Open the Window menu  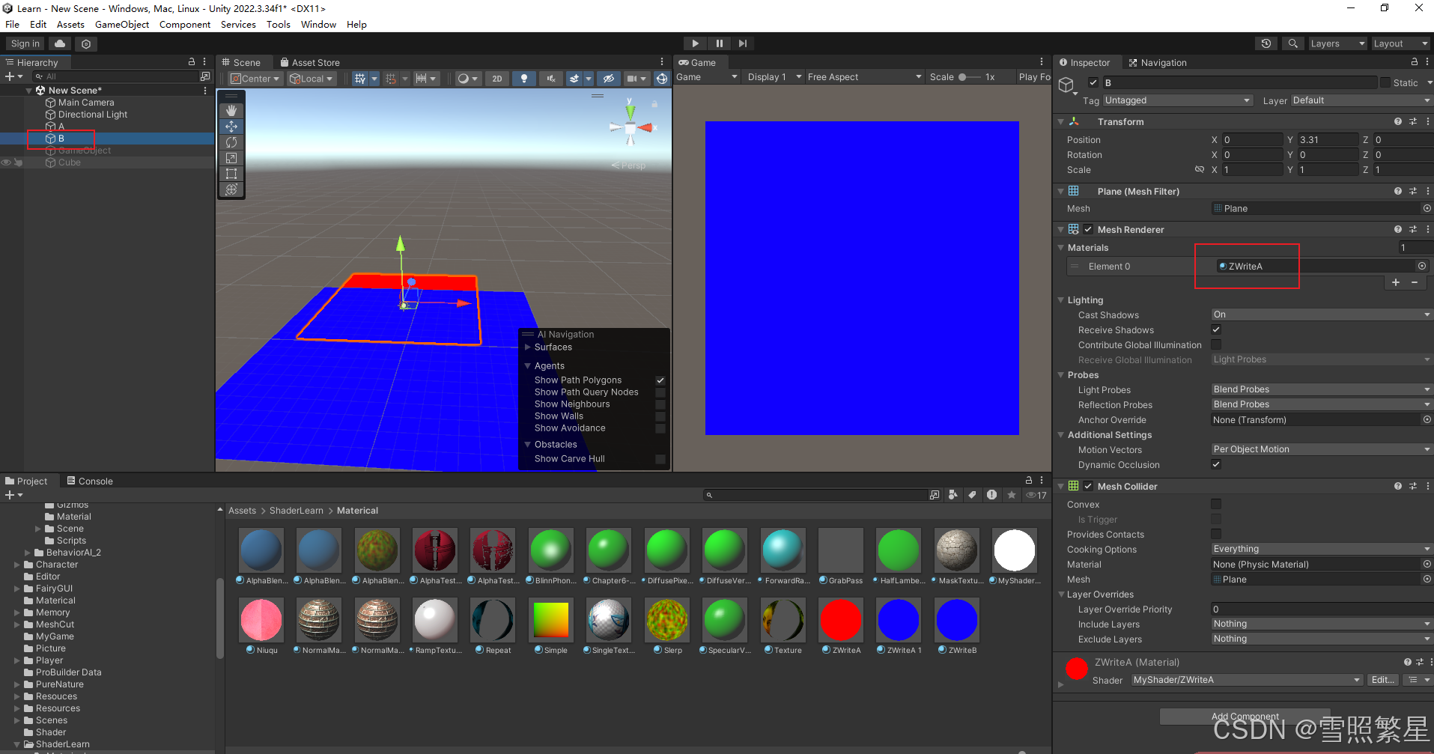(x=318, y=24)
